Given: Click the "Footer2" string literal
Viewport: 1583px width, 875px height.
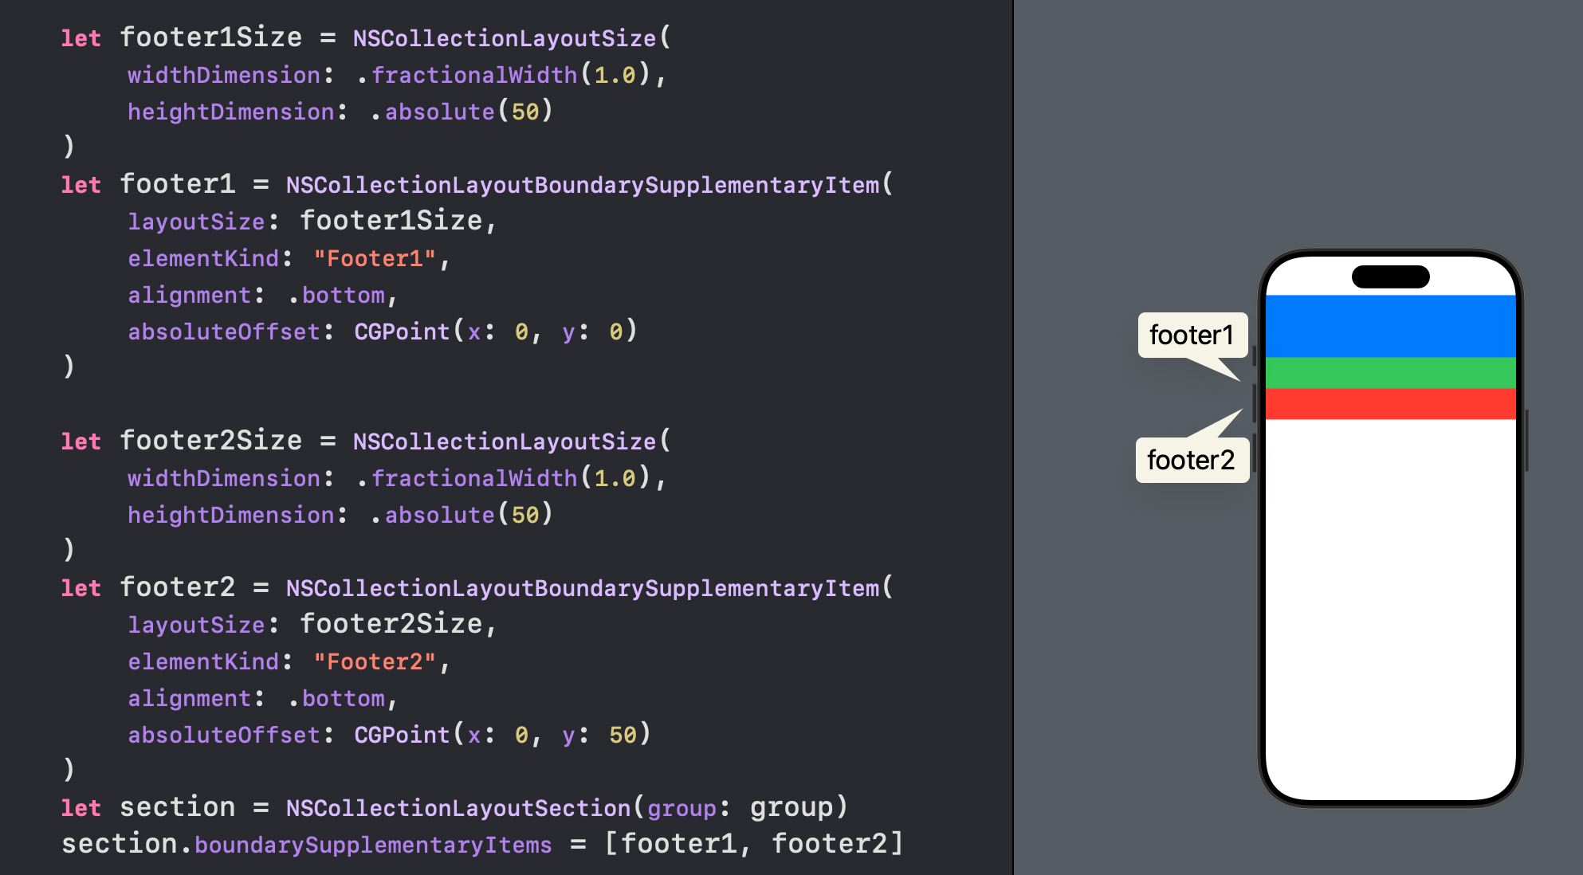Looking at the screenshot, I should pyautogui.click(x=375, y=661).
